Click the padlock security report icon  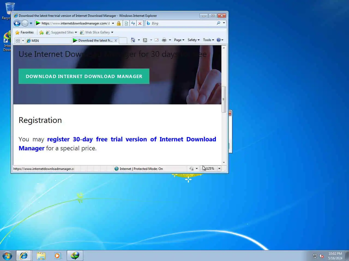click(119, 23)
